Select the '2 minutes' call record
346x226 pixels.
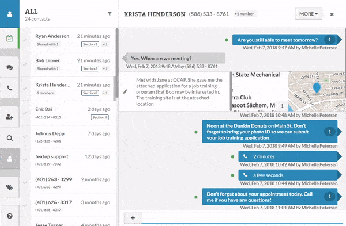290,156
